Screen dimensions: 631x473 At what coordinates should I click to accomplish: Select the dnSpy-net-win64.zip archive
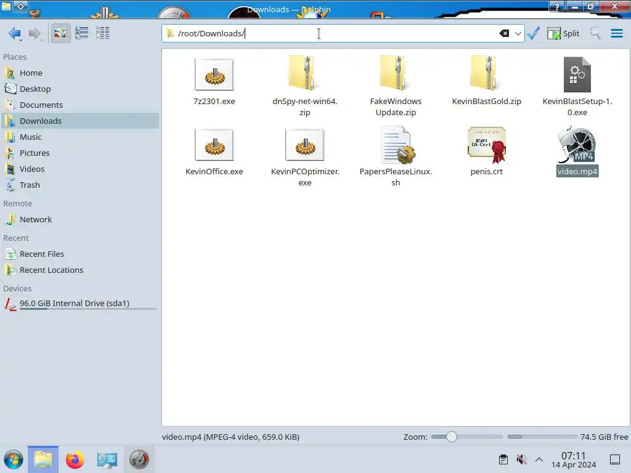(304, 73)
